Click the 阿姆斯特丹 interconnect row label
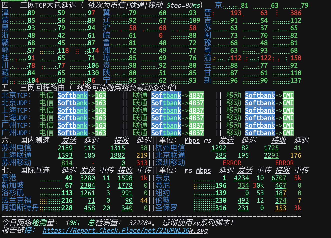 point(20,208)
